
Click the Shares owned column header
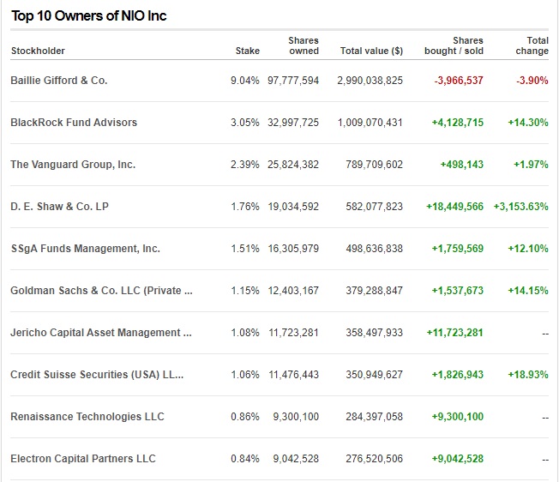[304, 45]
